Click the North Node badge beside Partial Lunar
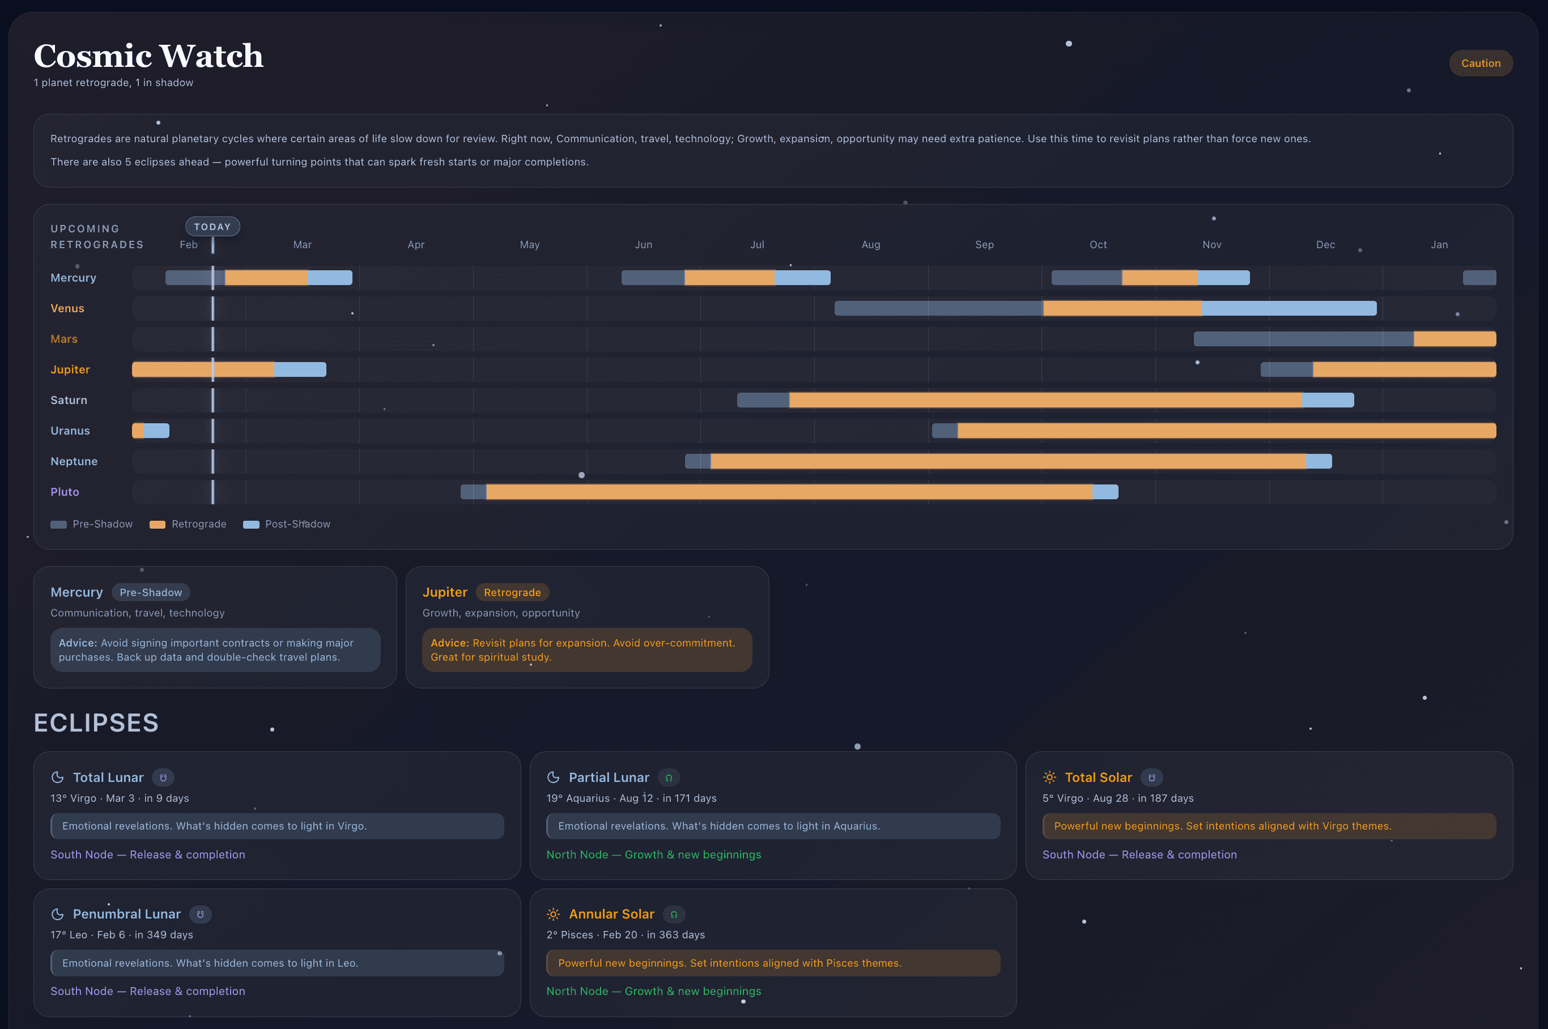The height and width of the screenshot is (1029, 1548). point(669,777)
